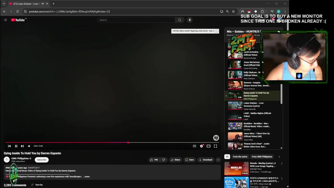The image size is (334, 188).
Task: Select the From the series chip
Action: (x=240, y=157)
